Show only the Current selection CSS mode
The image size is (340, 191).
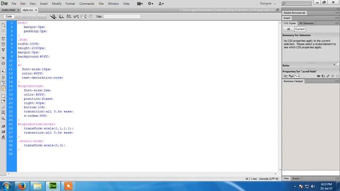click(x=300, y=29)
